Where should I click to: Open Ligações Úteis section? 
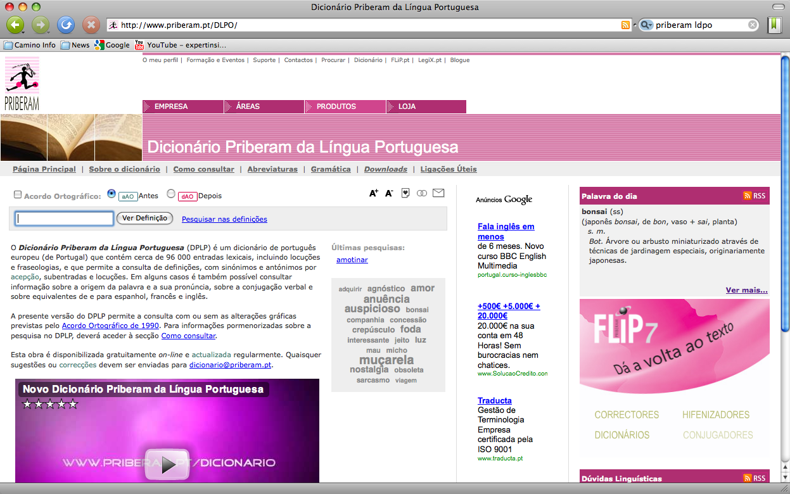click(449, 169)
